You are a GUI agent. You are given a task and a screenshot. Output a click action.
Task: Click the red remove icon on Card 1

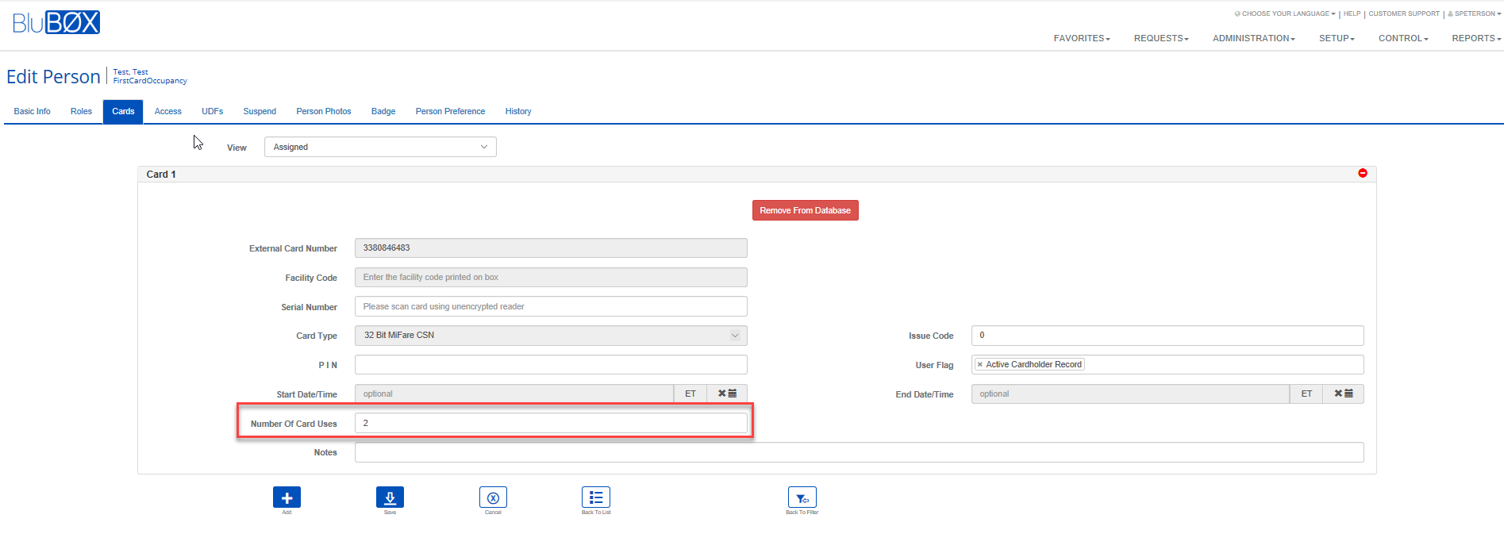pos(1363,173)
